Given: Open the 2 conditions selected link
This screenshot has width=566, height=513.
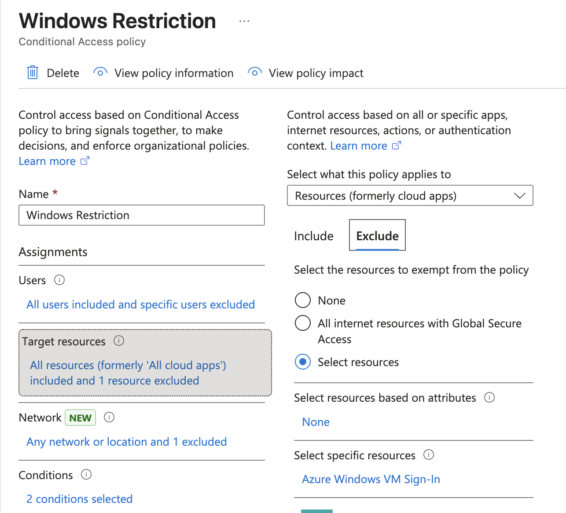Looking at the screenshot, I should tap(80, 499).
